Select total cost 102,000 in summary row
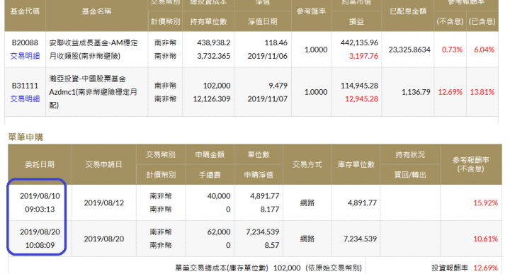Screen dimensions: 510x274 tap(287, 268)
